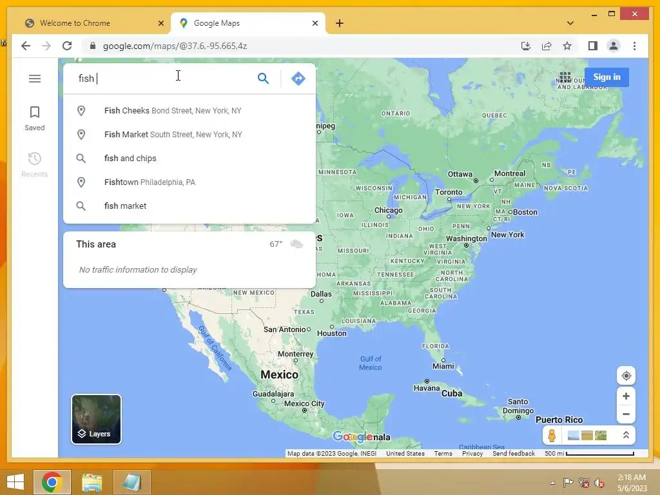The width and height of the screenshot is (660, 495).
Task: Select the Fishtown Philadelphia suggestion
Action: (189, 182)
